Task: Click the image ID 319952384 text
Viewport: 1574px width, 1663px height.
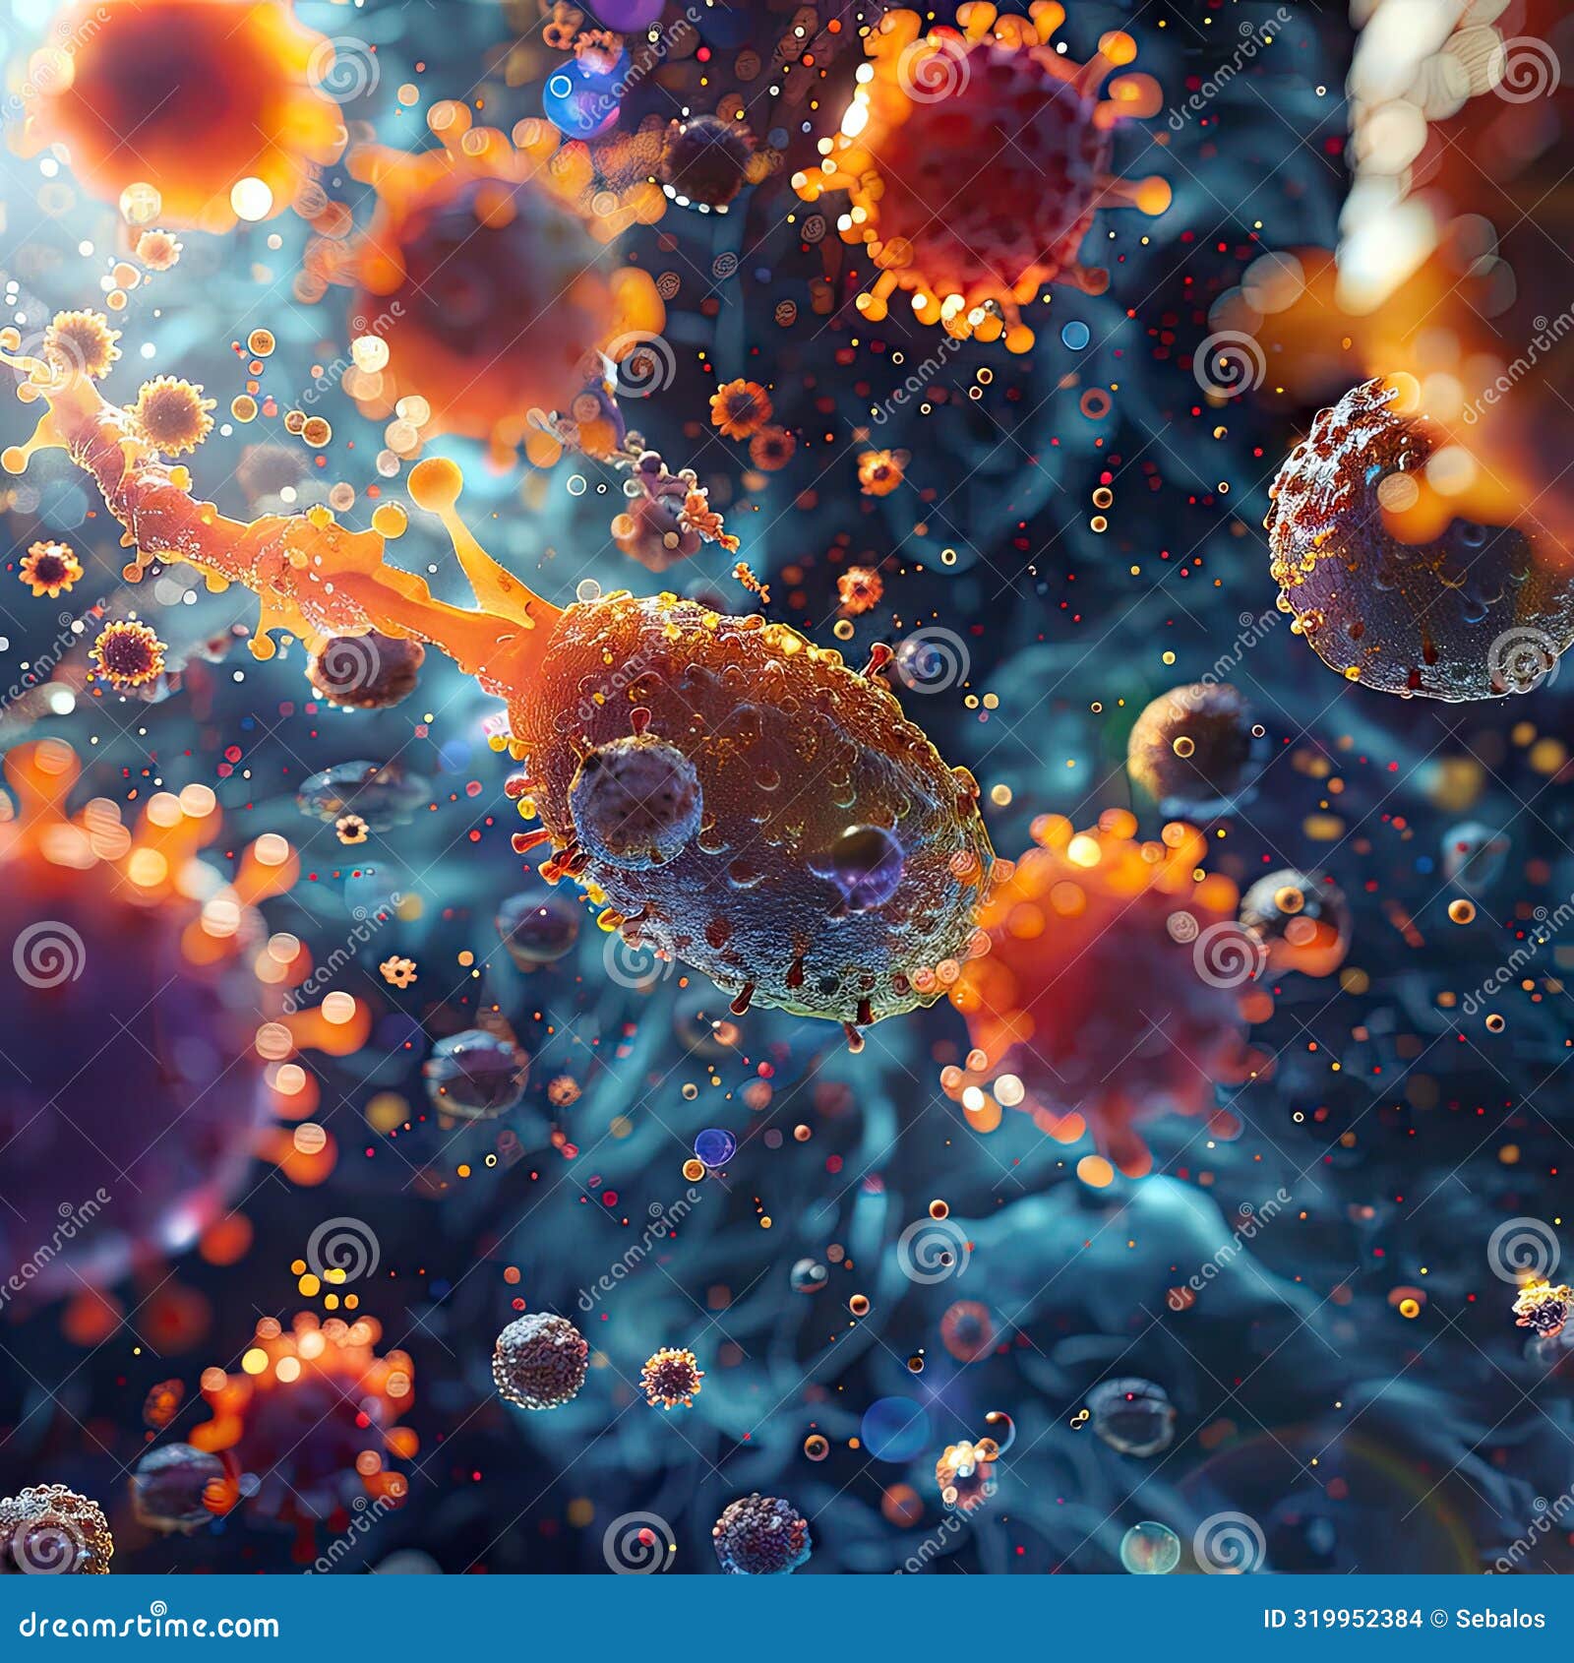Action: (x=1342, y=1618)
